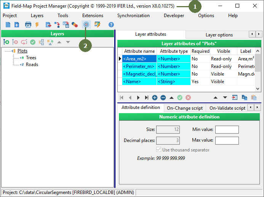Select the Trees layer in tree
This screenshot has width=264, height=197.
31,58
